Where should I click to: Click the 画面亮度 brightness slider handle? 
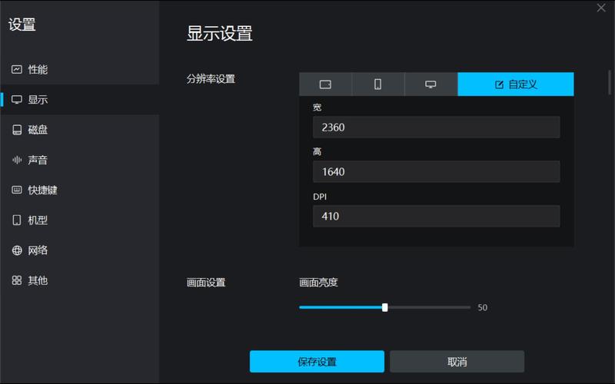(x=385, y=308)
